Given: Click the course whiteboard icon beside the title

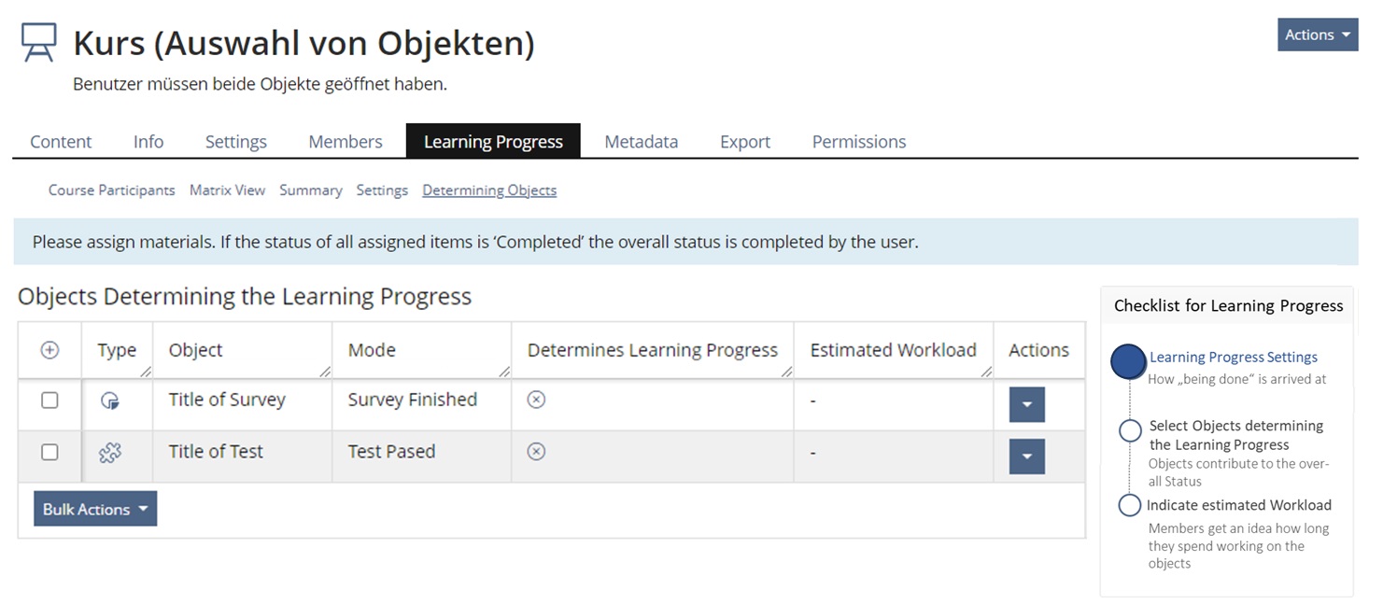Looking at the screenshot, I should [x=38, y=43].
